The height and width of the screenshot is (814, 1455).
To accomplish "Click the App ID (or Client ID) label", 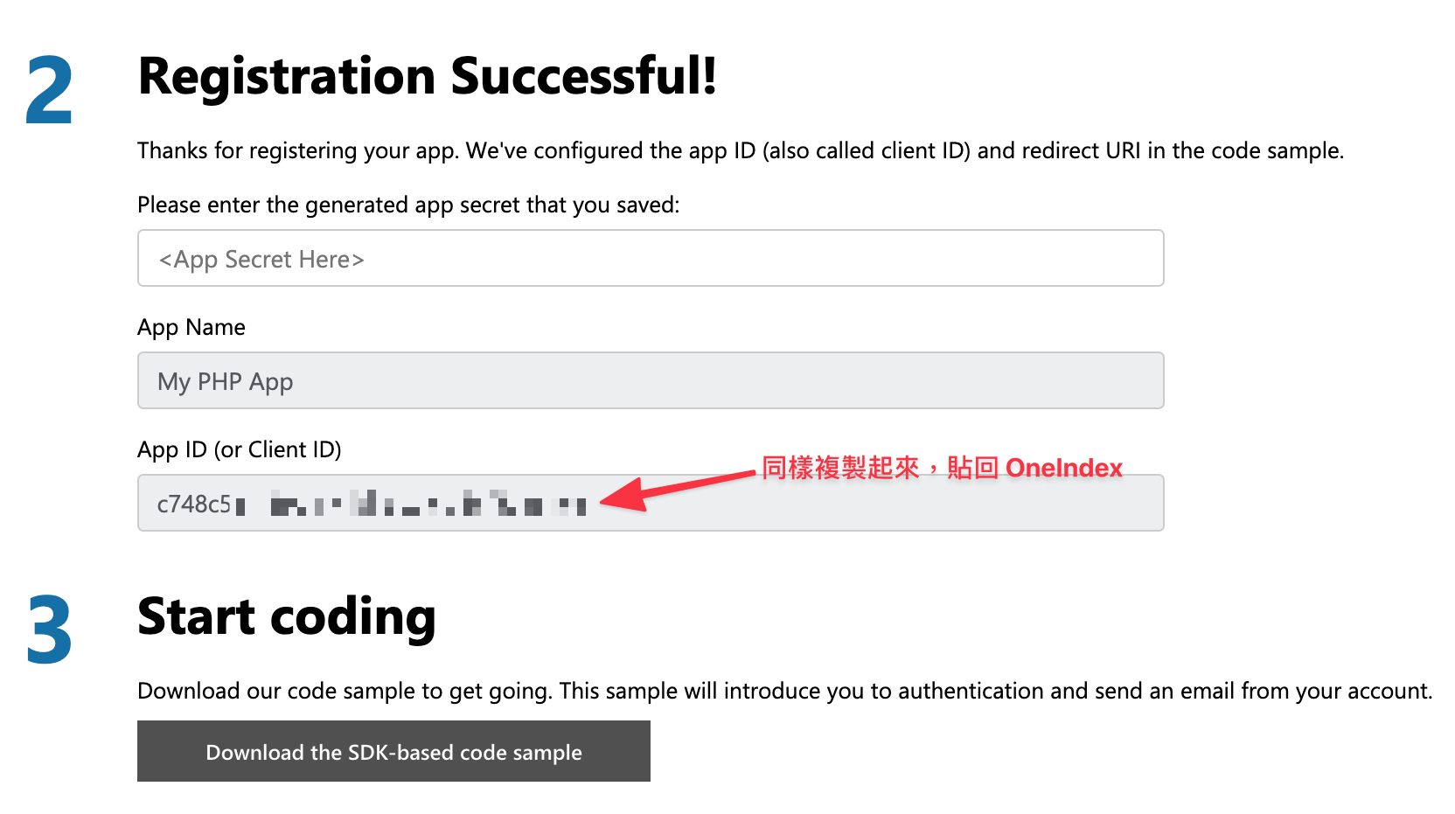I will pos(240,449).
